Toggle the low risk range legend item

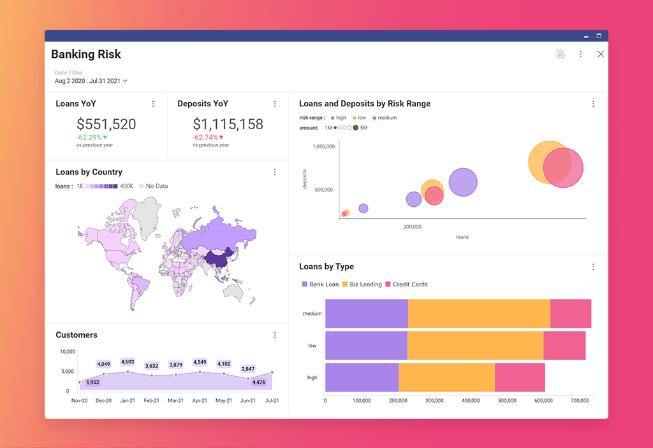pyautogui.click(x=360, y=118)
